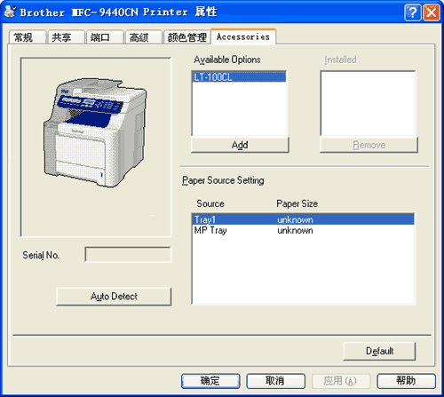Click the printer icon in the title bar
444x397 pixels.
pos(10,12)
